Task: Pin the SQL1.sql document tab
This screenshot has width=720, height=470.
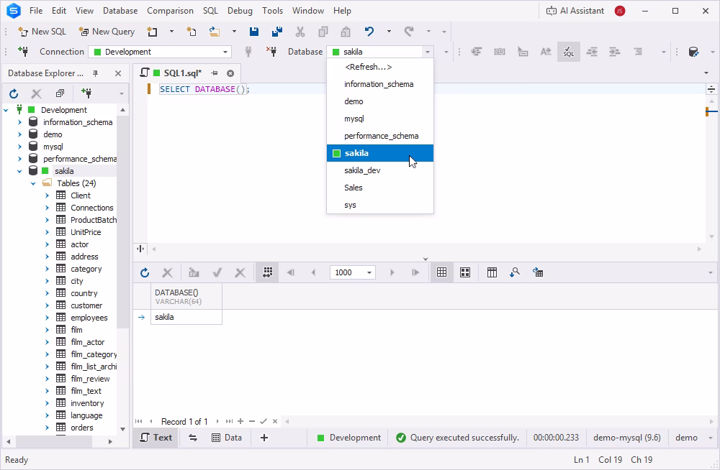Action: click(215, 73)
